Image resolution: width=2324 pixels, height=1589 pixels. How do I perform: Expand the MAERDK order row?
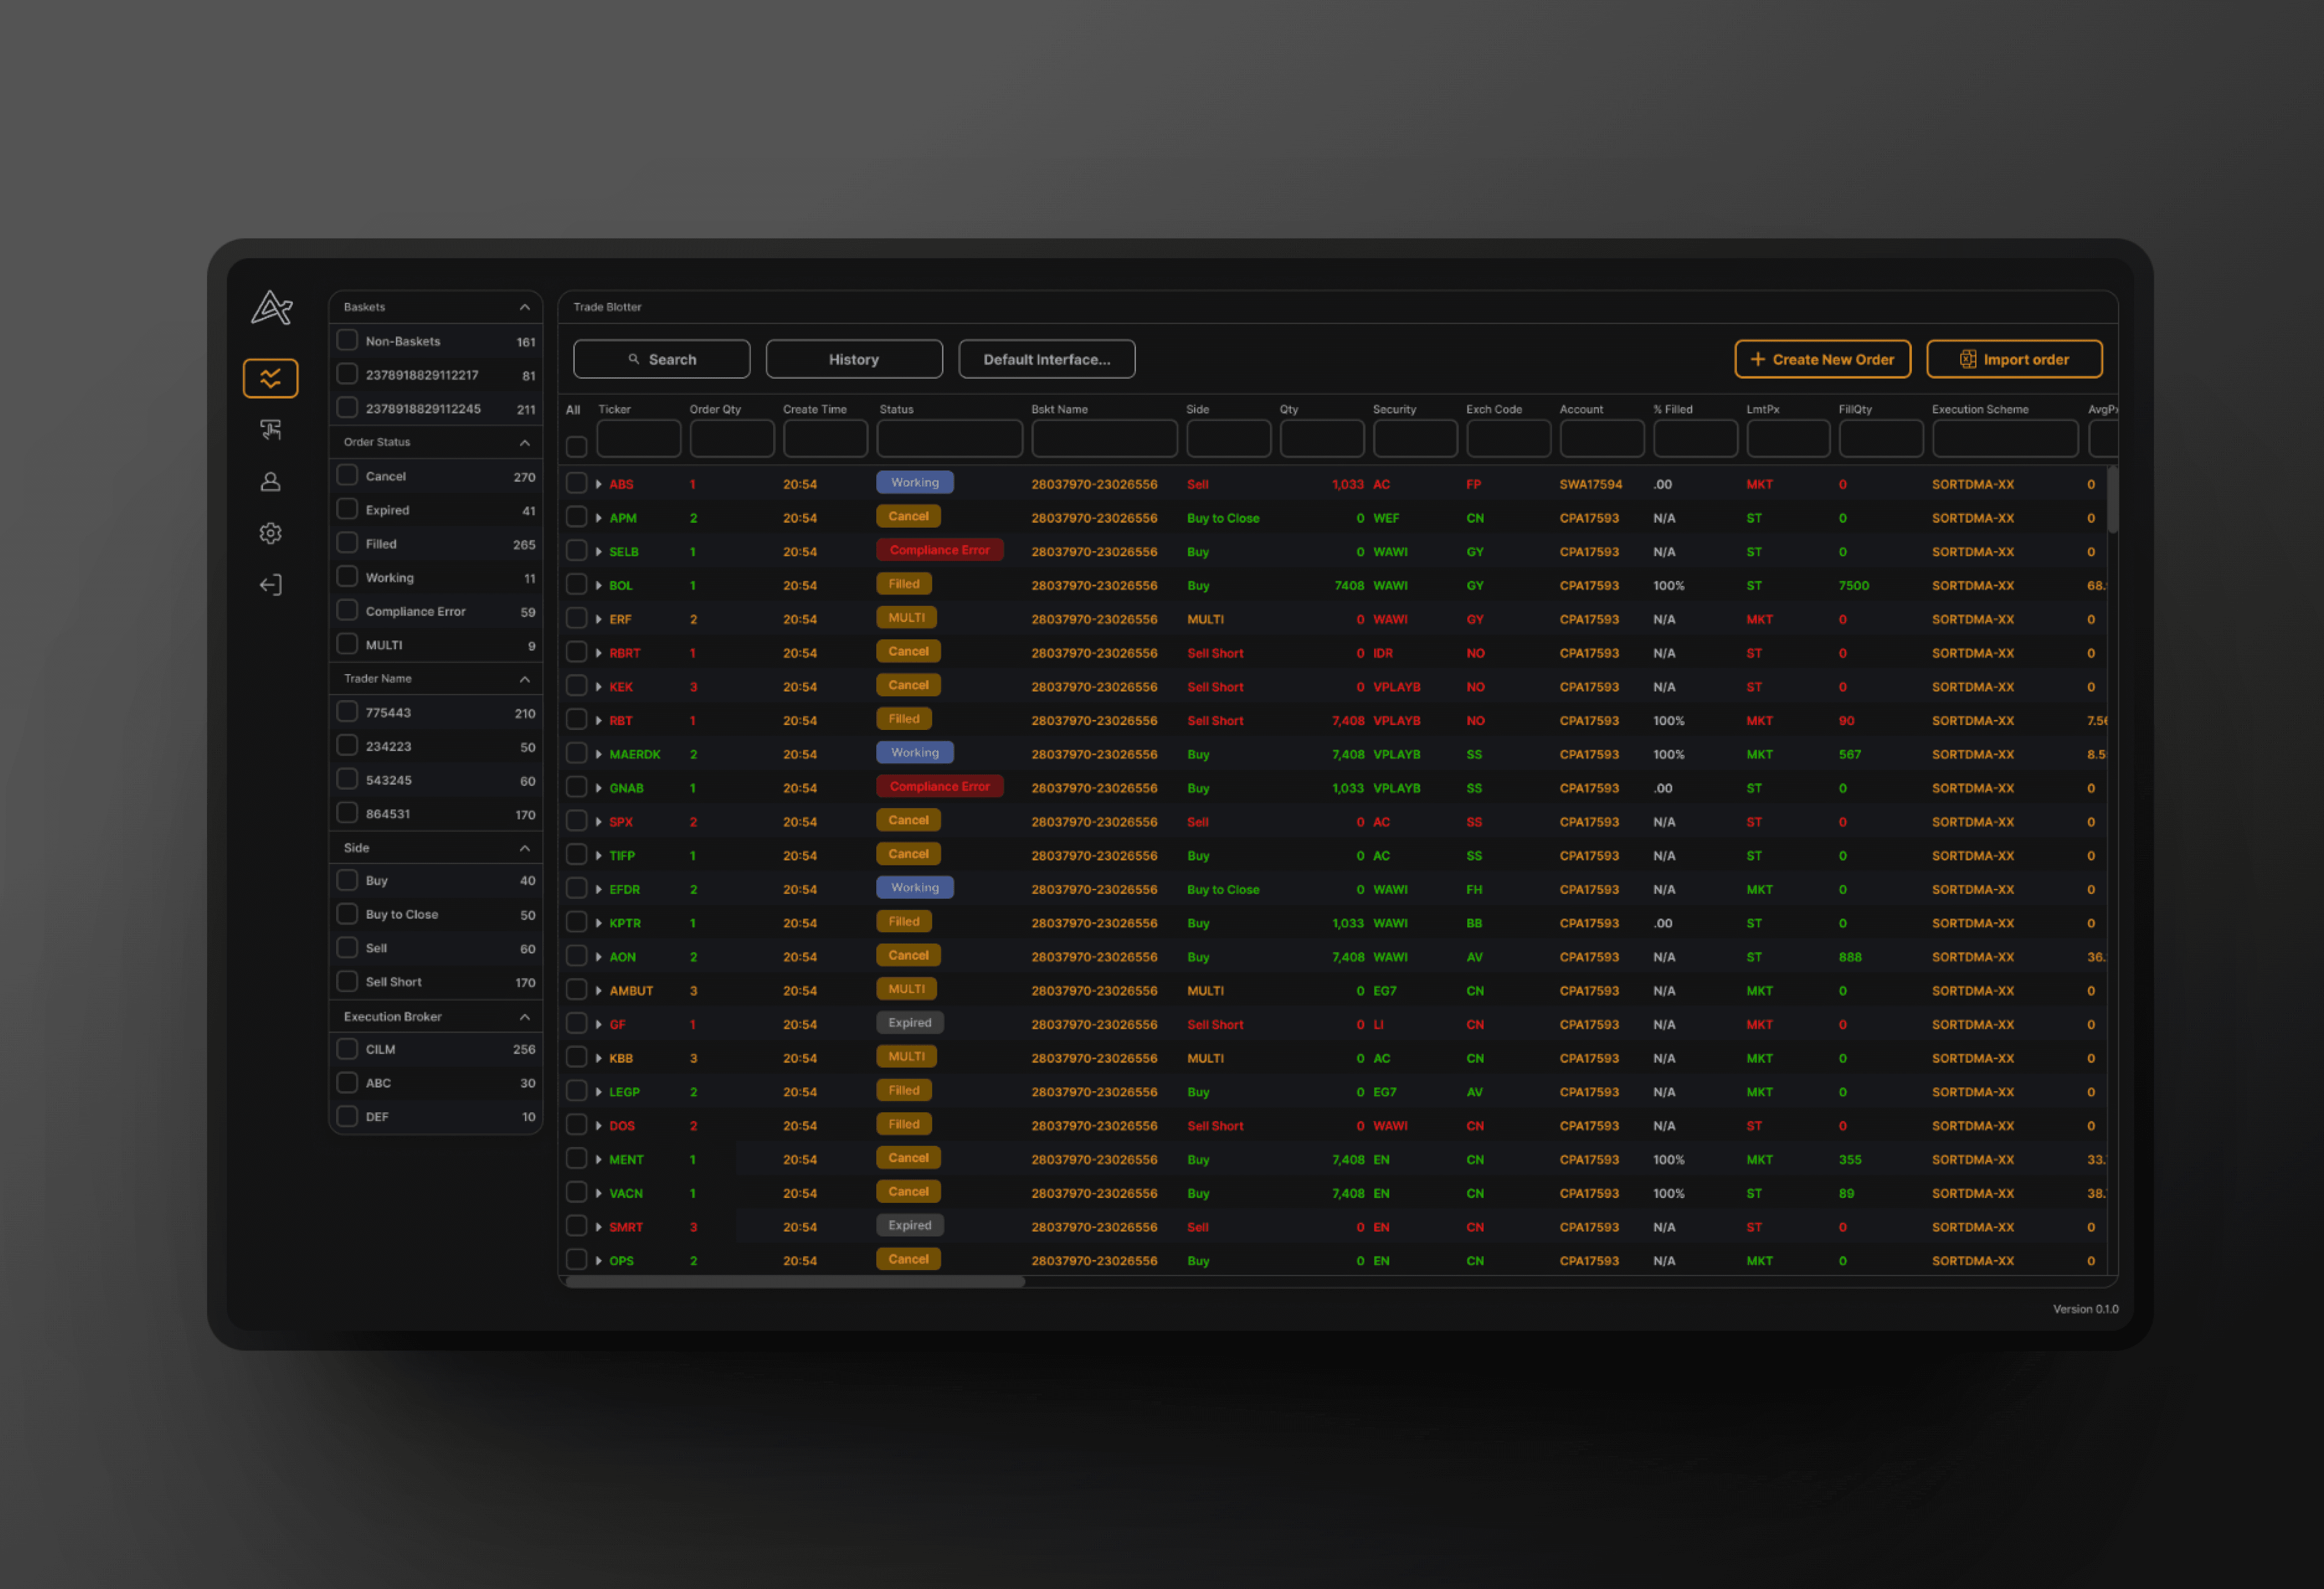(x=599, y=754)
